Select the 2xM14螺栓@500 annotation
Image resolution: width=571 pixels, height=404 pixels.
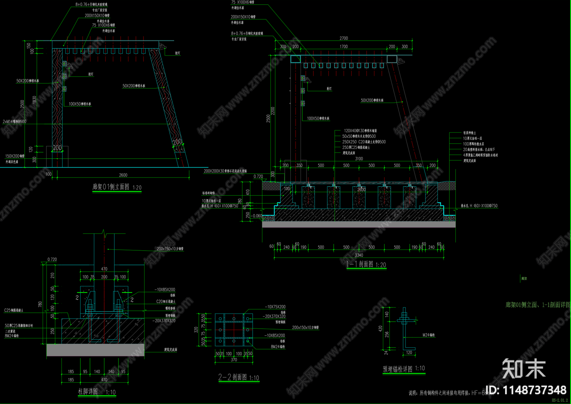[x=15, y=122]
